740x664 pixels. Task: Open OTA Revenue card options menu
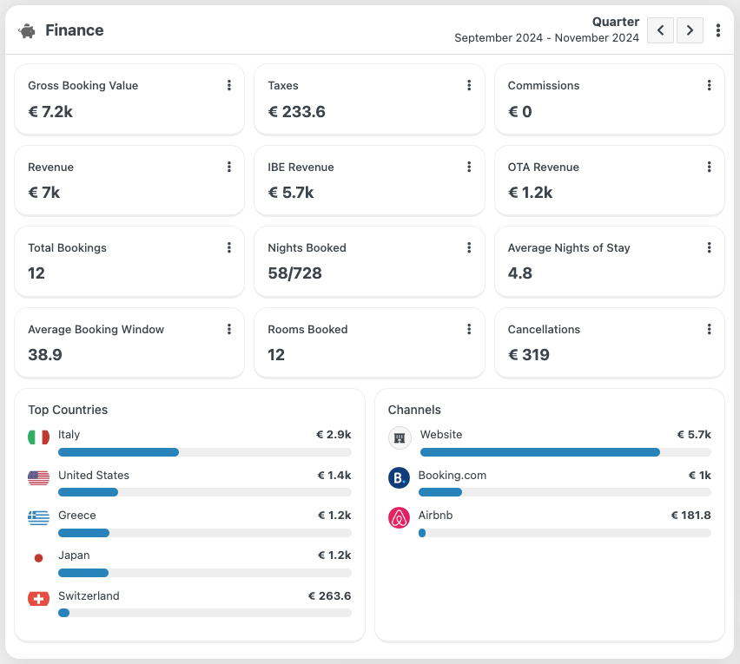(709, 167)
